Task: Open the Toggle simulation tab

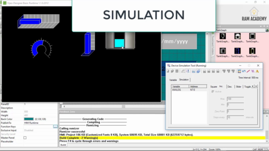Action: (248, 87)
